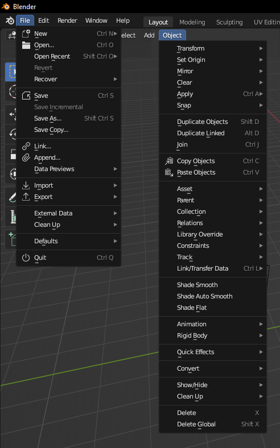
Task: Expand the Rigid Body submenu
Action: point(213,335)
